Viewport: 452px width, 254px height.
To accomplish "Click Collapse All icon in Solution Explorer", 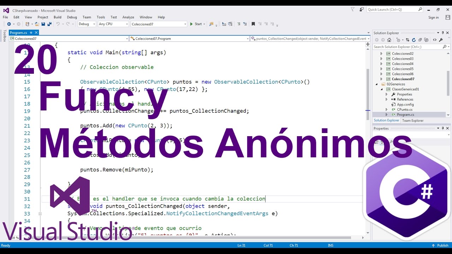I will [x=420, y=40].
